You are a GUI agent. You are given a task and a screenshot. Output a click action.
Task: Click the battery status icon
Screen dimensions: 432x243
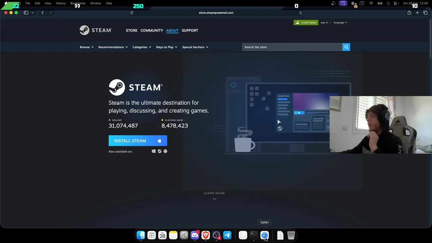(x=380, y=3)
